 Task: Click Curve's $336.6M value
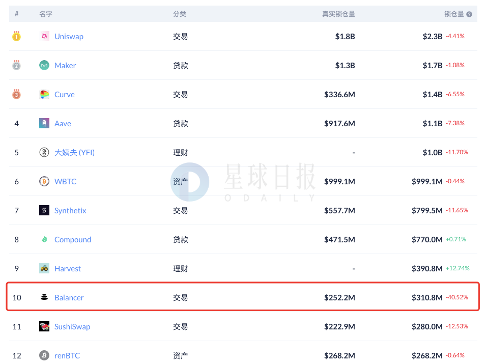point(339,95)
